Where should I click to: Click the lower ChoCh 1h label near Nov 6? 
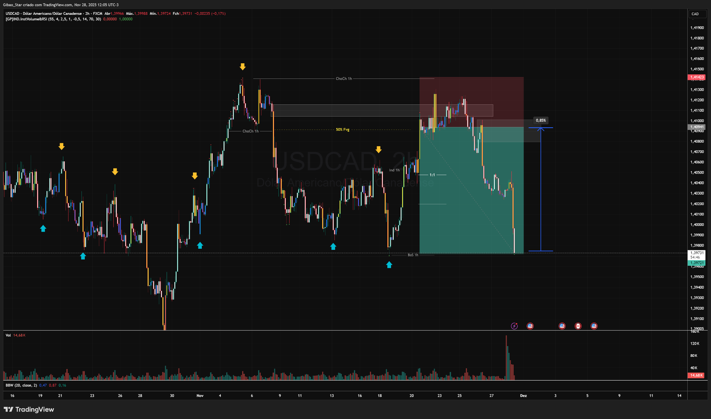click(x=251, y=131)
